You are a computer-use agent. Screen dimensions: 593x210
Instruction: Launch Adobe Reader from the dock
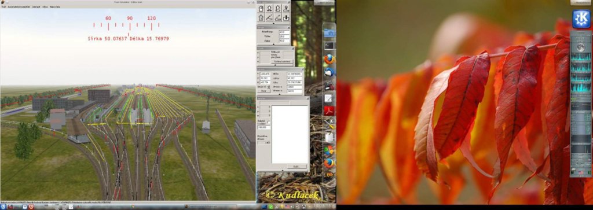(x=329, y=111)
